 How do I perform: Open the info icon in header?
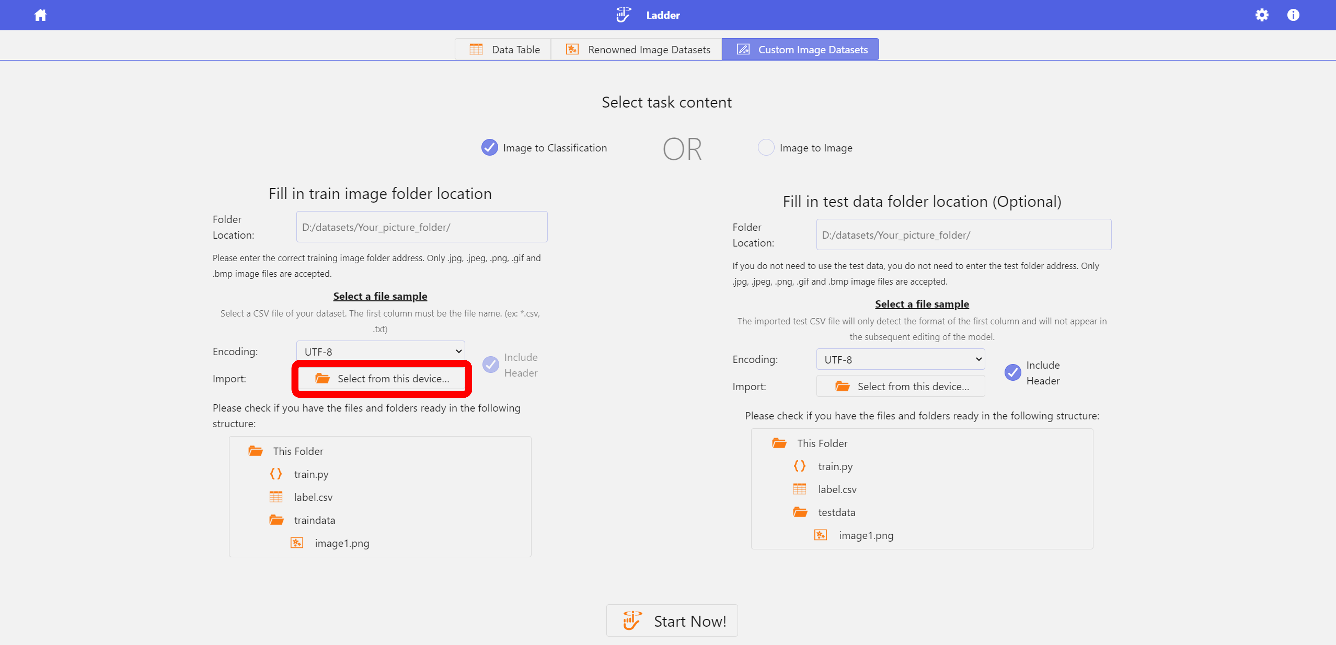1293,15
